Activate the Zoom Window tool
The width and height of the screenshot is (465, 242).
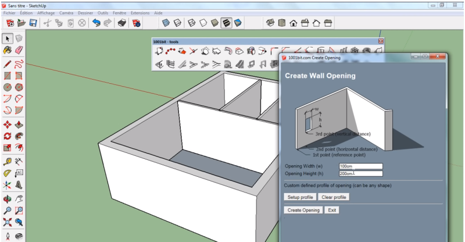pyautogui.click(x=19, y=211)
